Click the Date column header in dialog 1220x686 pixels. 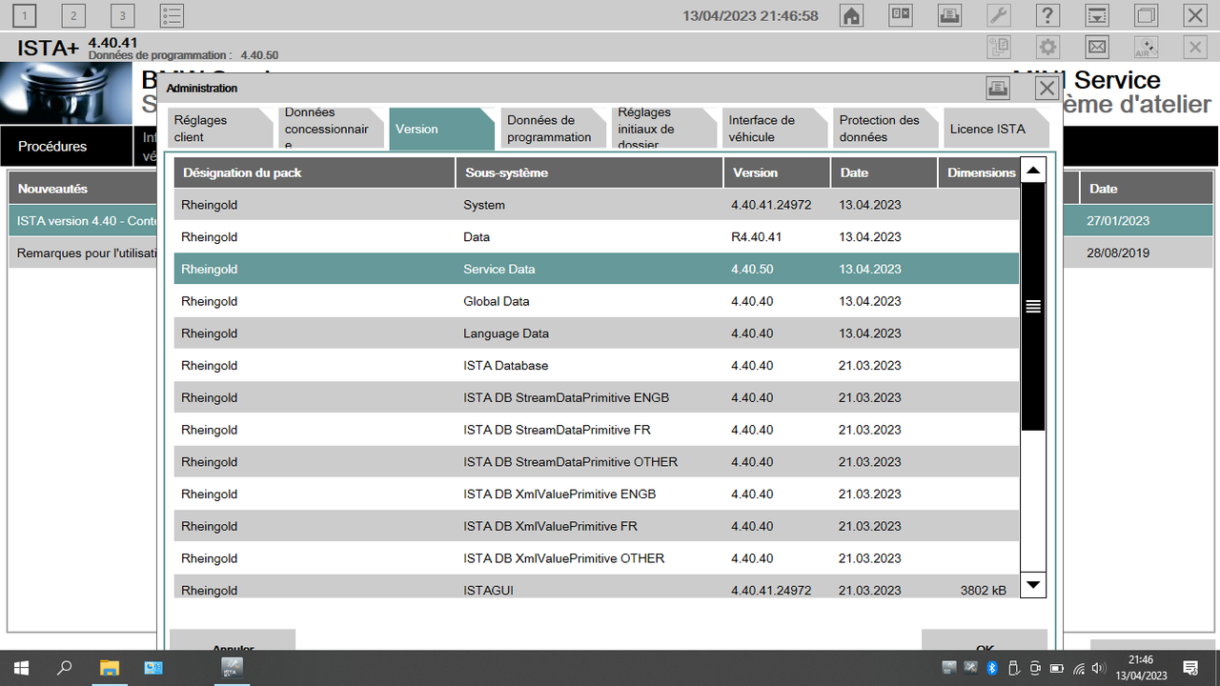(884, 172)
